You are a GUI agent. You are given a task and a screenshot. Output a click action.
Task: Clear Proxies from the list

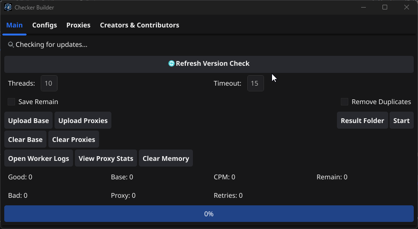(x=73, y=139)
